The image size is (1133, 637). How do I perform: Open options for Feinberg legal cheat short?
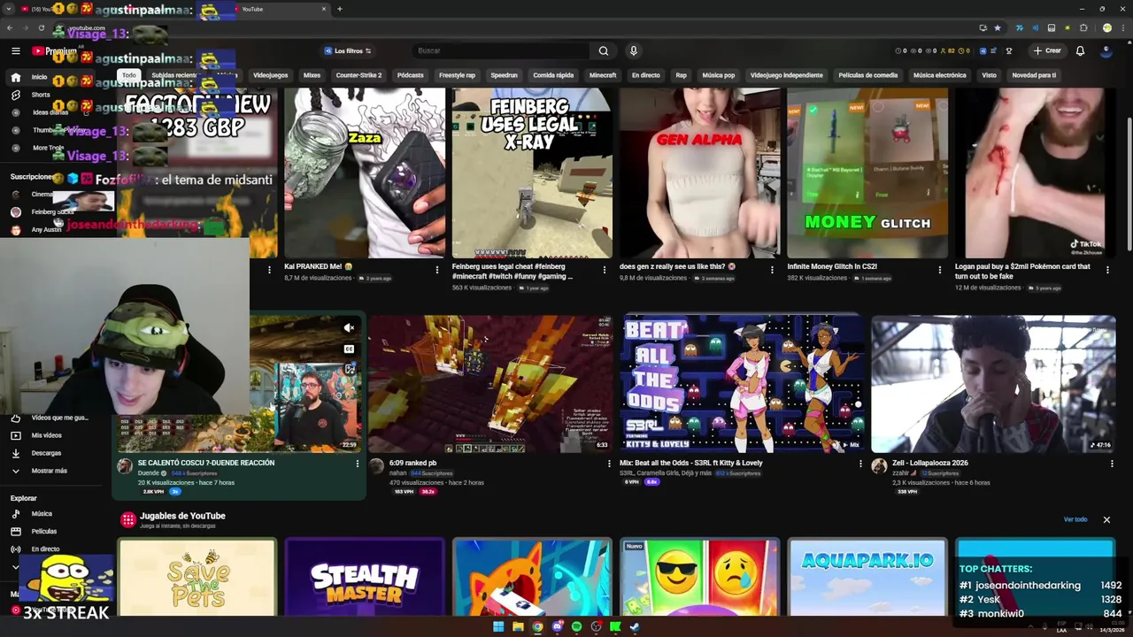605,270
